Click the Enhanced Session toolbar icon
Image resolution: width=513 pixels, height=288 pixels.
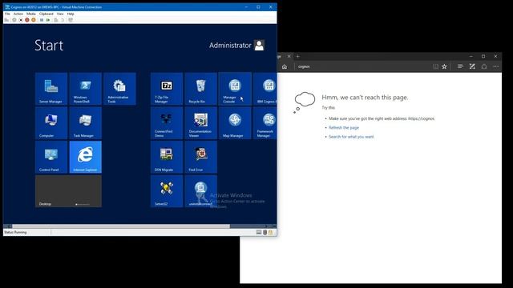click(x=71, y=20)
